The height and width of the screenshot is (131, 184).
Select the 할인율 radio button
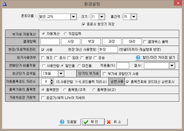click(62, 66)
